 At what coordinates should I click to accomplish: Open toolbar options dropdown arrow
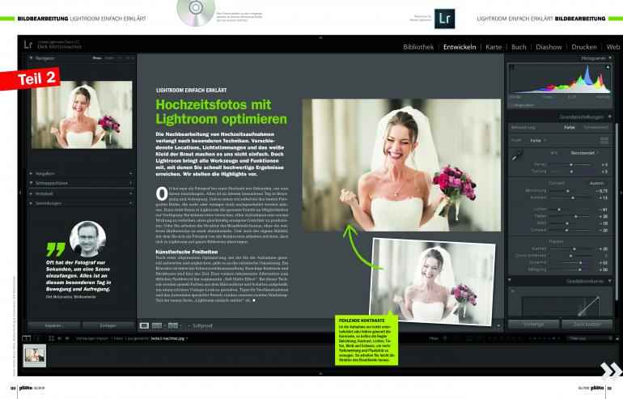pyautogui.click(x=498, y=325)
